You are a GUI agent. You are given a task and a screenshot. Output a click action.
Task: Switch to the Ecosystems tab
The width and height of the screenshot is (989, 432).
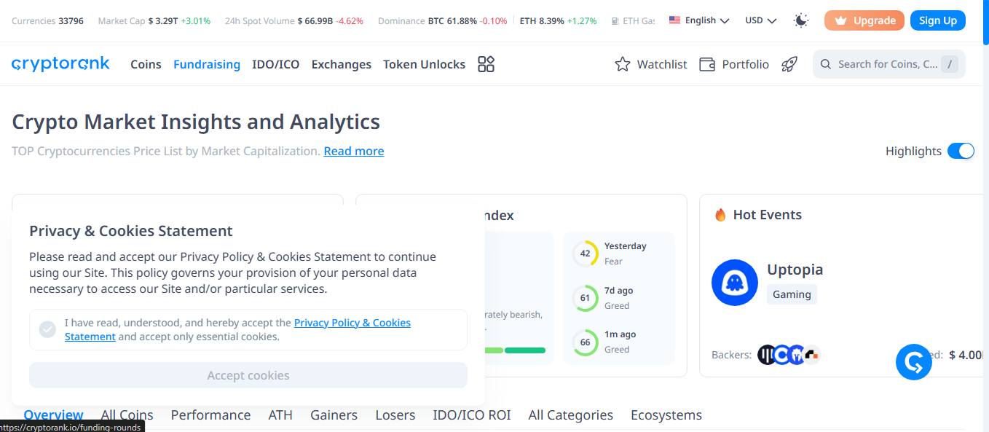666,415
